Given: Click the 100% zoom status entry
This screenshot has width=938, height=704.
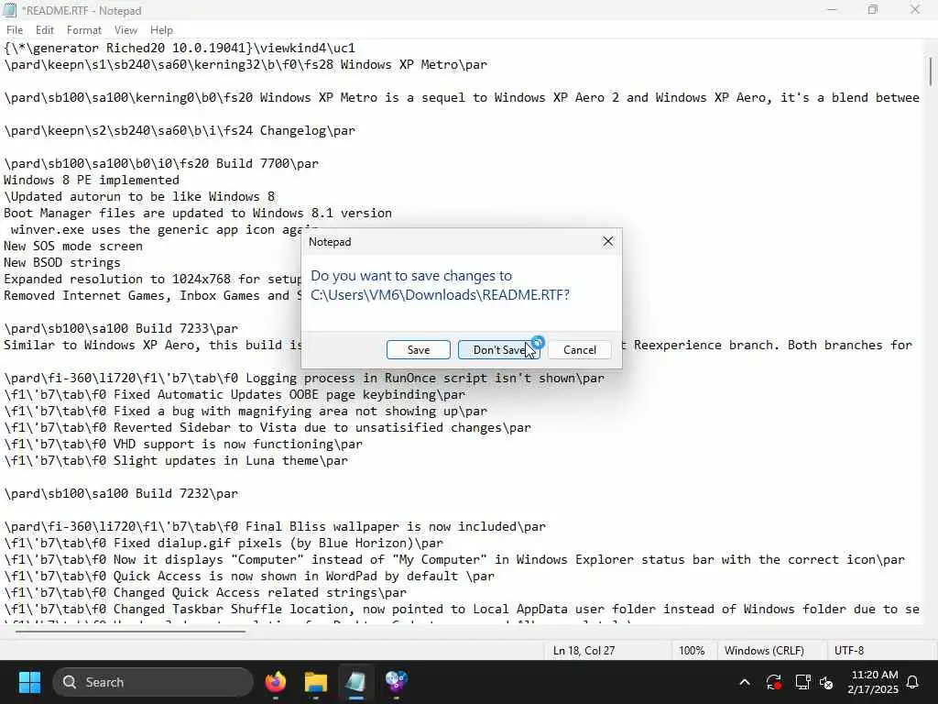Looking at the screenshot, I should click(692, 651).
